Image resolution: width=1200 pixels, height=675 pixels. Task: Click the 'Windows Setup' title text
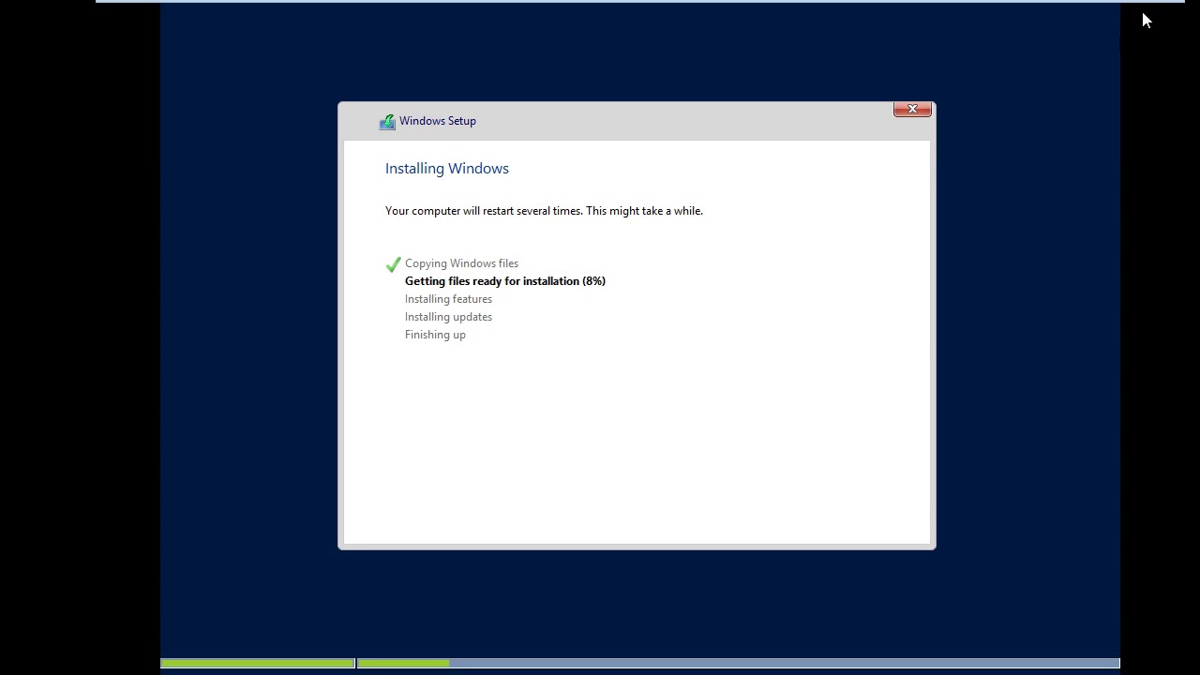(x=438, y=121)
